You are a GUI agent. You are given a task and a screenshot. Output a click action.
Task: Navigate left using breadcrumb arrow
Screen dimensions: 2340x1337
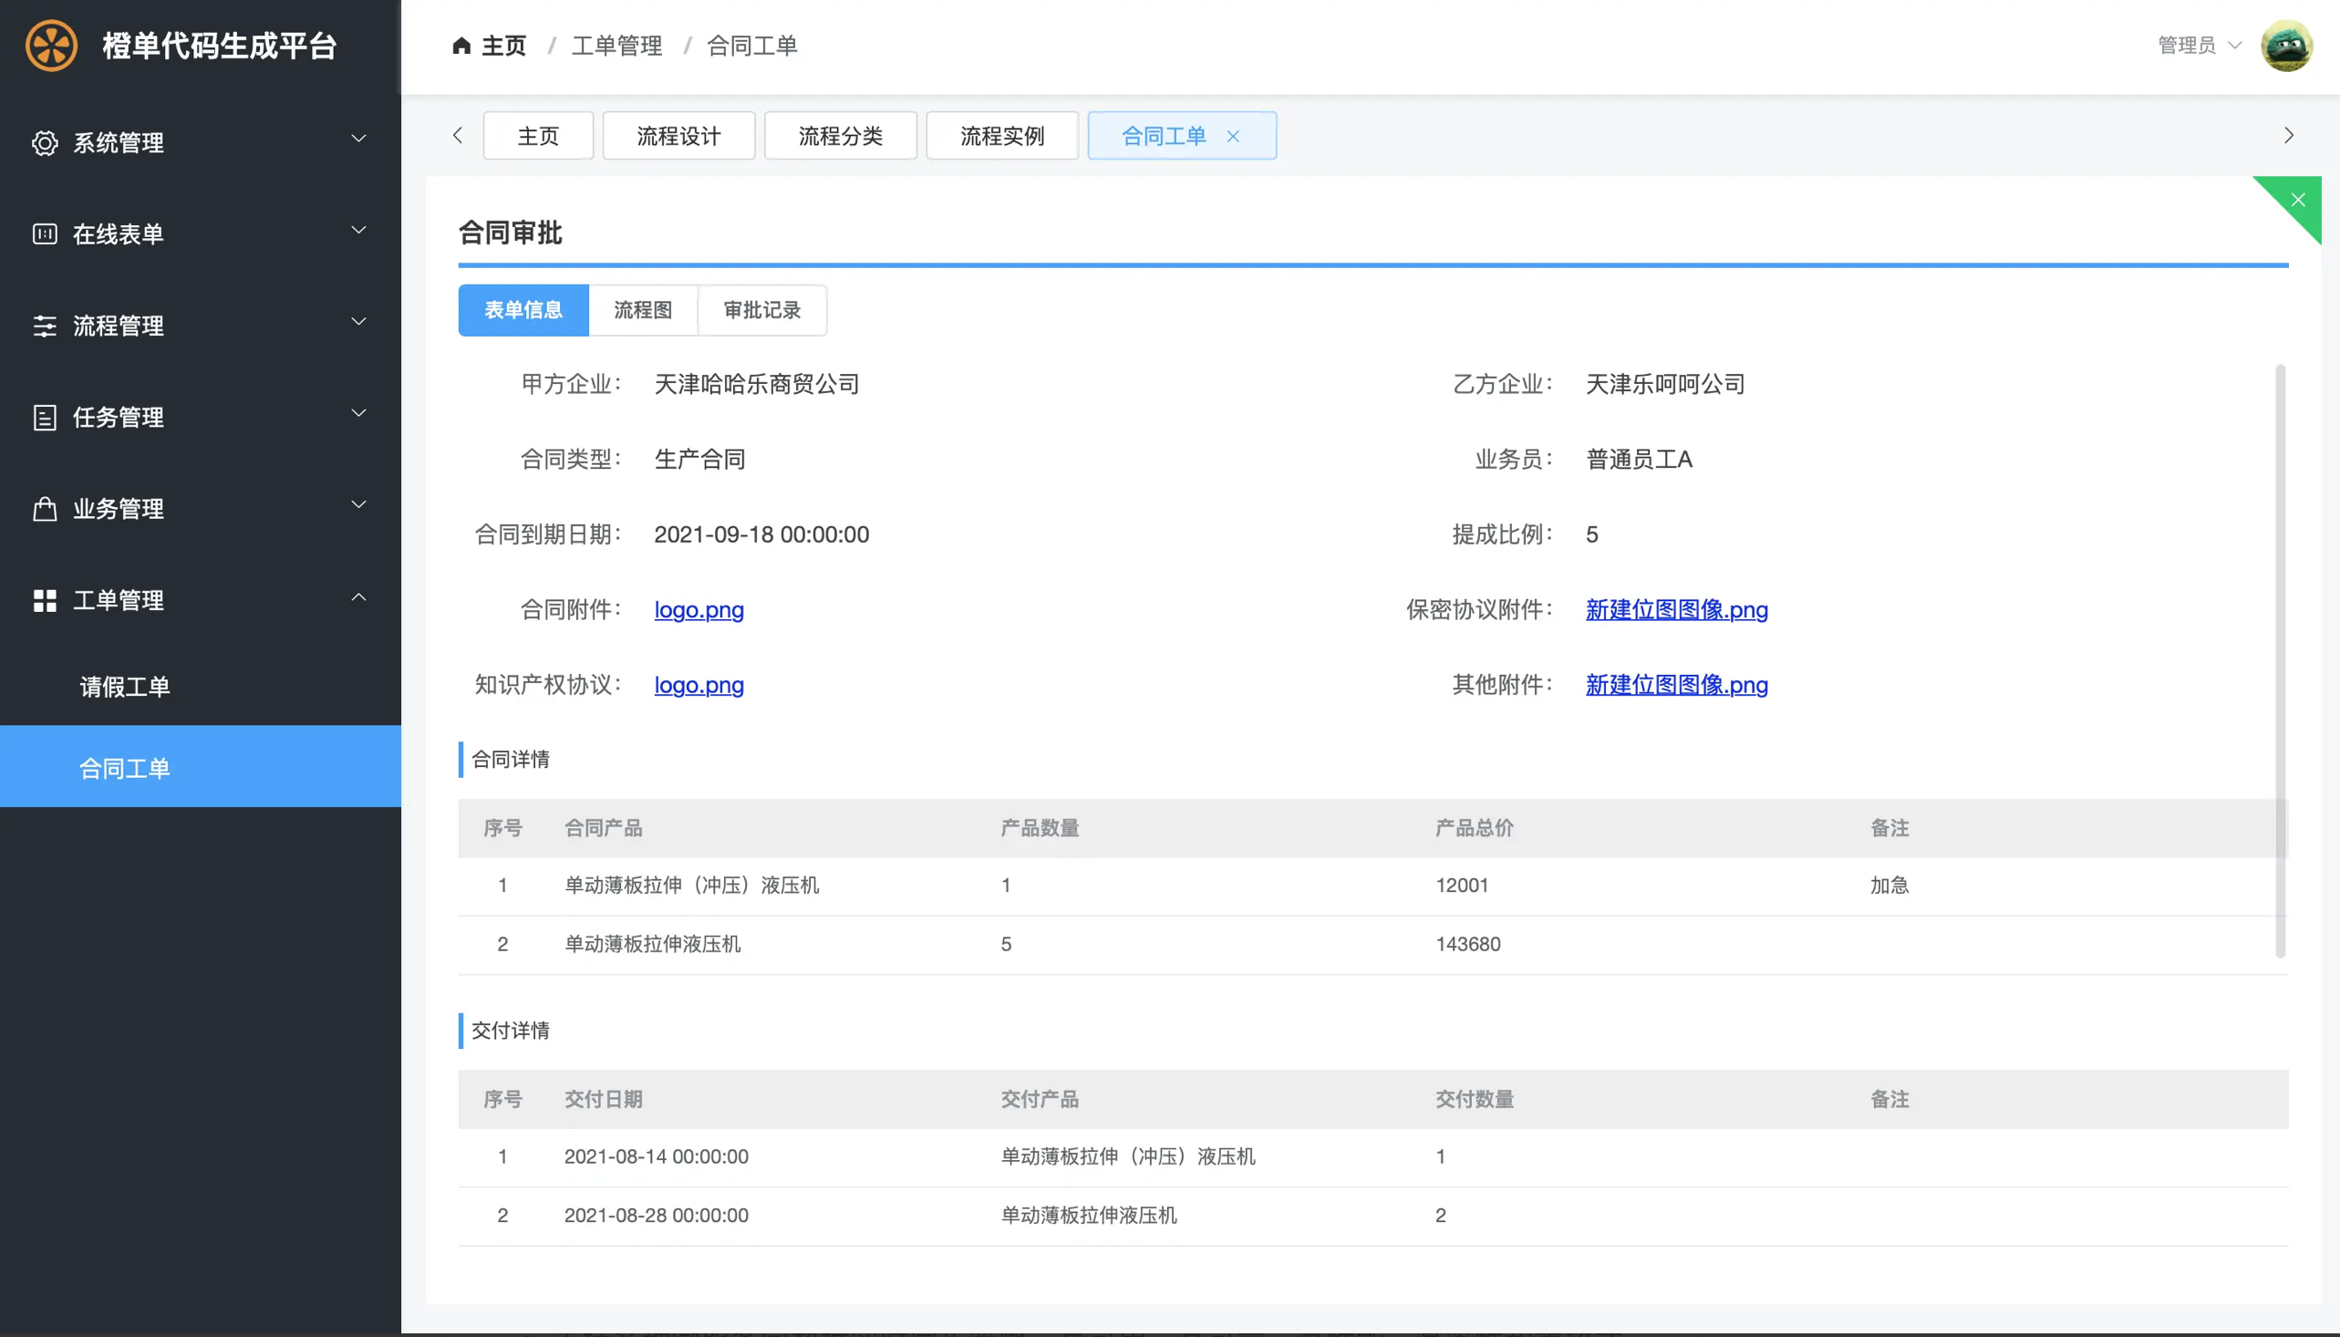click(460, 137)
